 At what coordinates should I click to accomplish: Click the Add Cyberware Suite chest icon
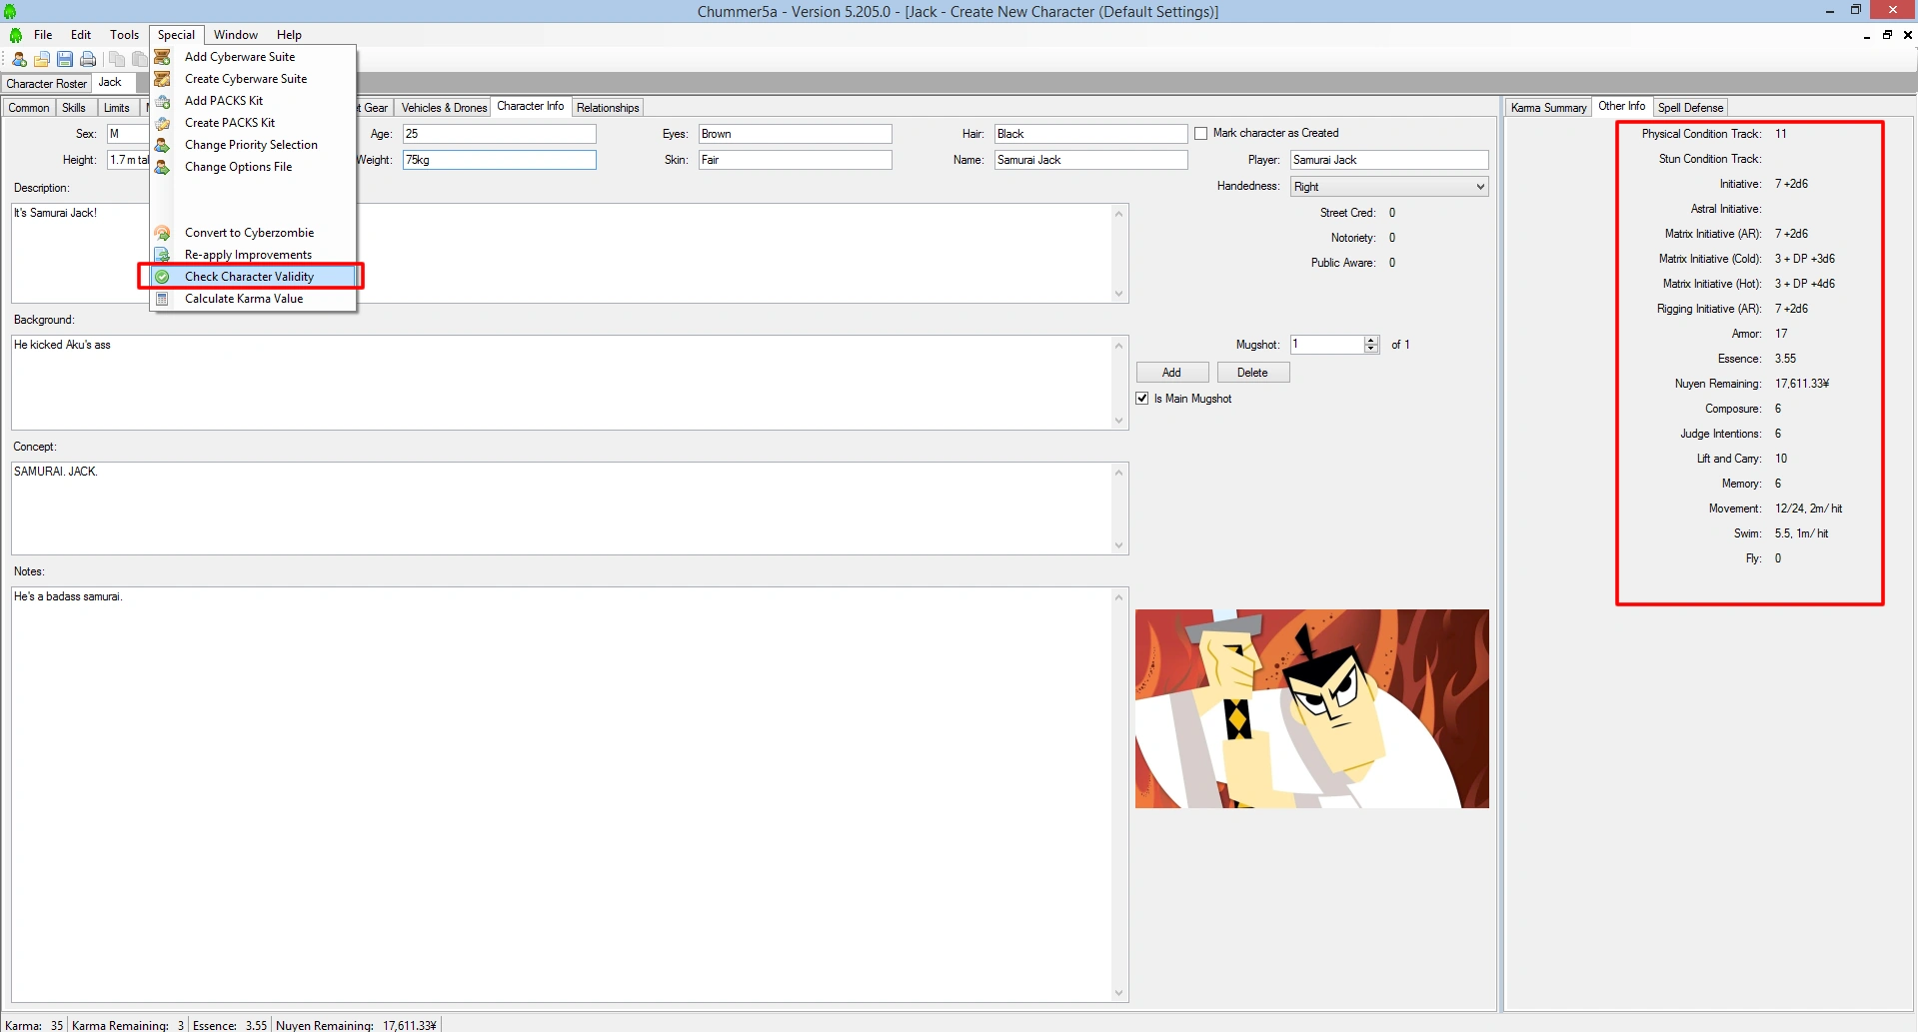[x=162, y=57]
